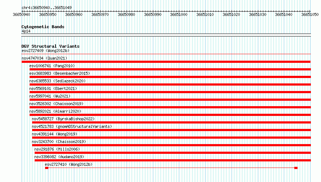Click the 4p14 cytogenetic band label
The height and width of the screenshot is (182, 321).
(x=26, y=31)
